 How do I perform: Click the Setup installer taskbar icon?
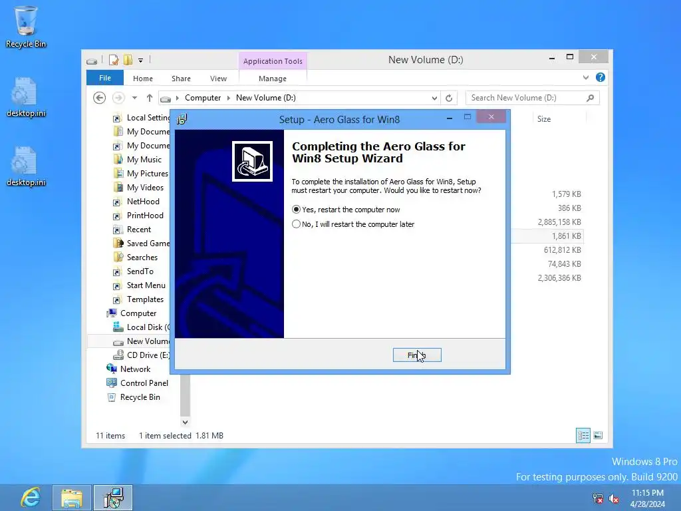(113, 498)
